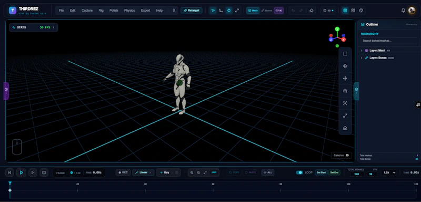Zoom in the timeline
421x202 pixels.
click(192, 172)
